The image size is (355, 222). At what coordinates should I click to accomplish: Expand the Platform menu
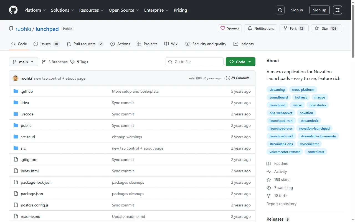coord(35,10)
